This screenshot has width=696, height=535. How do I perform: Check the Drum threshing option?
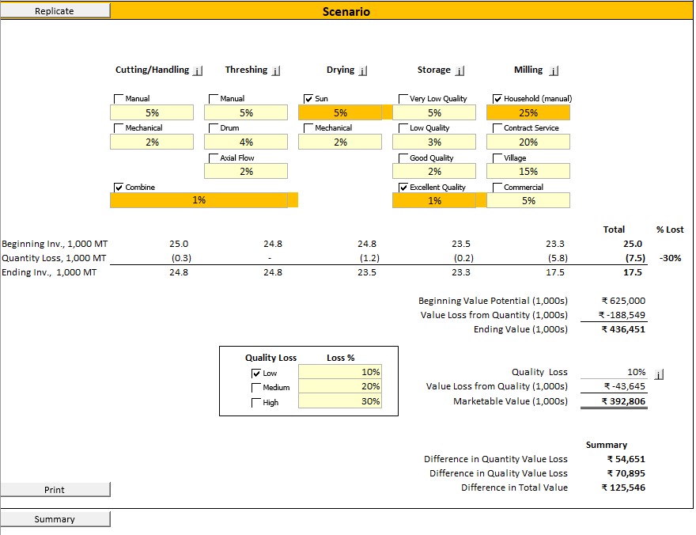[214, 128]
